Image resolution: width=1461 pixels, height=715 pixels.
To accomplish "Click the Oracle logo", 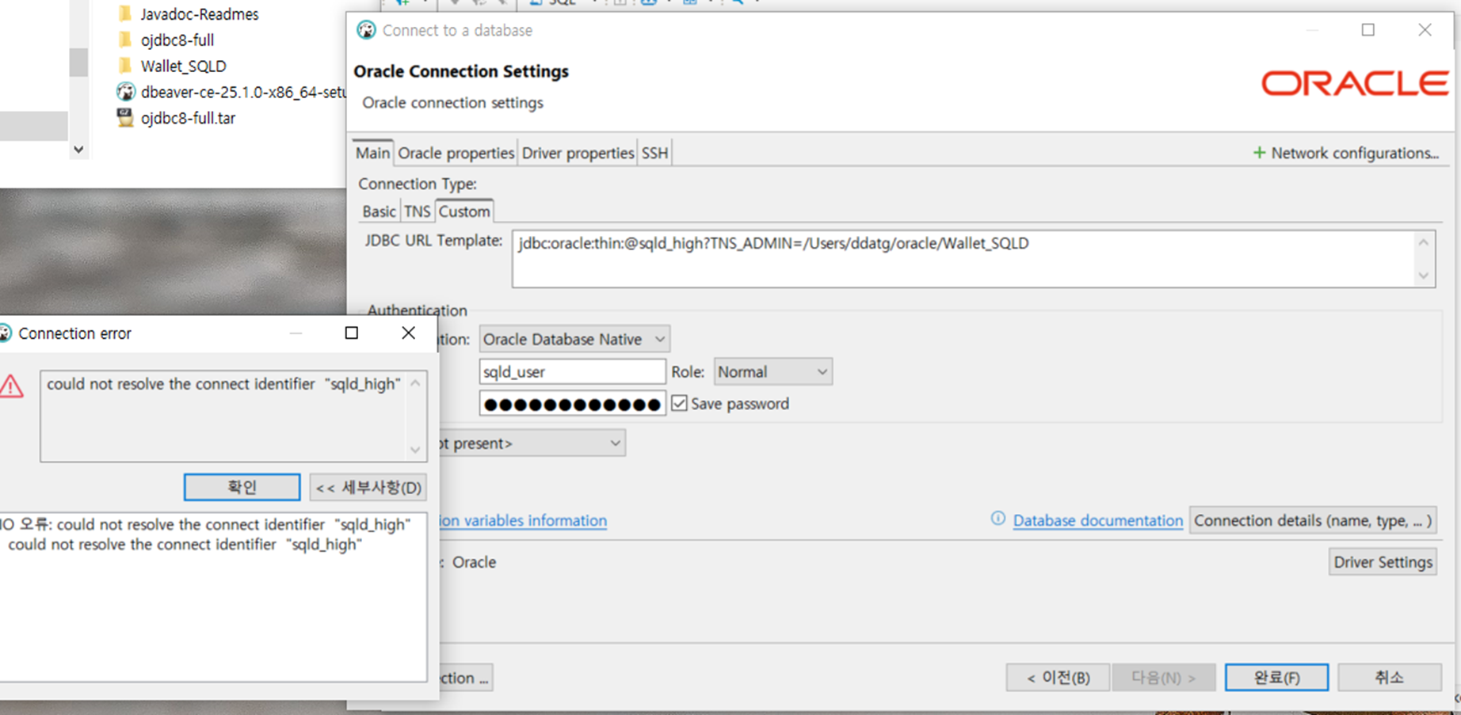I will click(1355, 83).
